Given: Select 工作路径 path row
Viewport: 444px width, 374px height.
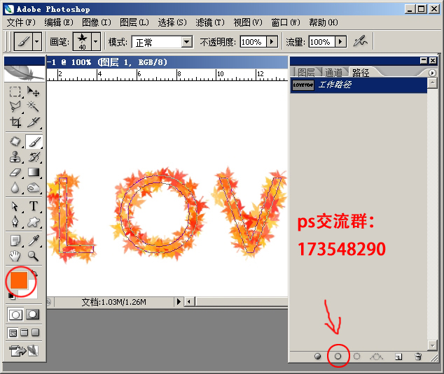Looking at the screenshot, I should coord(359,85).
